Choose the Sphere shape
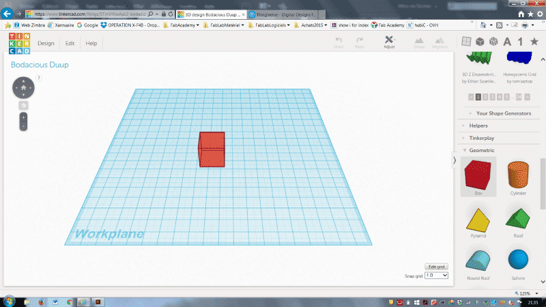The image size is (546, 307). pos(518,264)
